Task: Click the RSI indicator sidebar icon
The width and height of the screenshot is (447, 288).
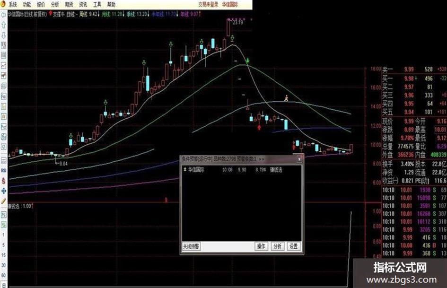Action: 3,170
